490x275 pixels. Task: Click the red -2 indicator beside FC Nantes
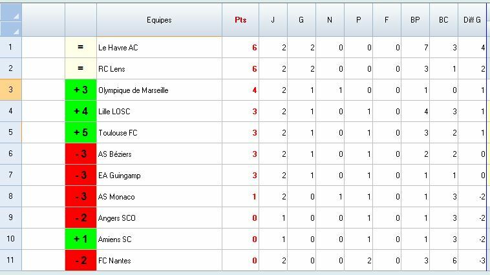point(81,261)
